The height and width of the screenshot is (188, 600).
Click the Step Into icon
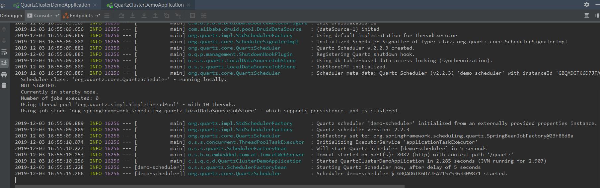coord(133,16)
